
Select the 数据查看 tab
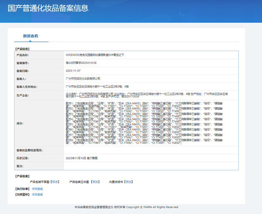(x=30, y=36)
